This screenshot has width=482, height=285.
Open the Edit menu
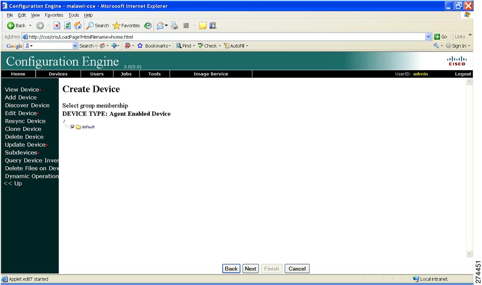click(22, 15)
